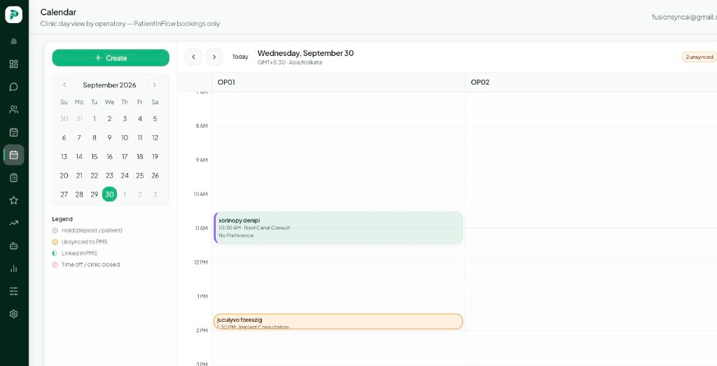The image size is (717, 366).
Task: Open the juculyvo forexzig Implant Consultation appointment
Action: coord(338,322)
